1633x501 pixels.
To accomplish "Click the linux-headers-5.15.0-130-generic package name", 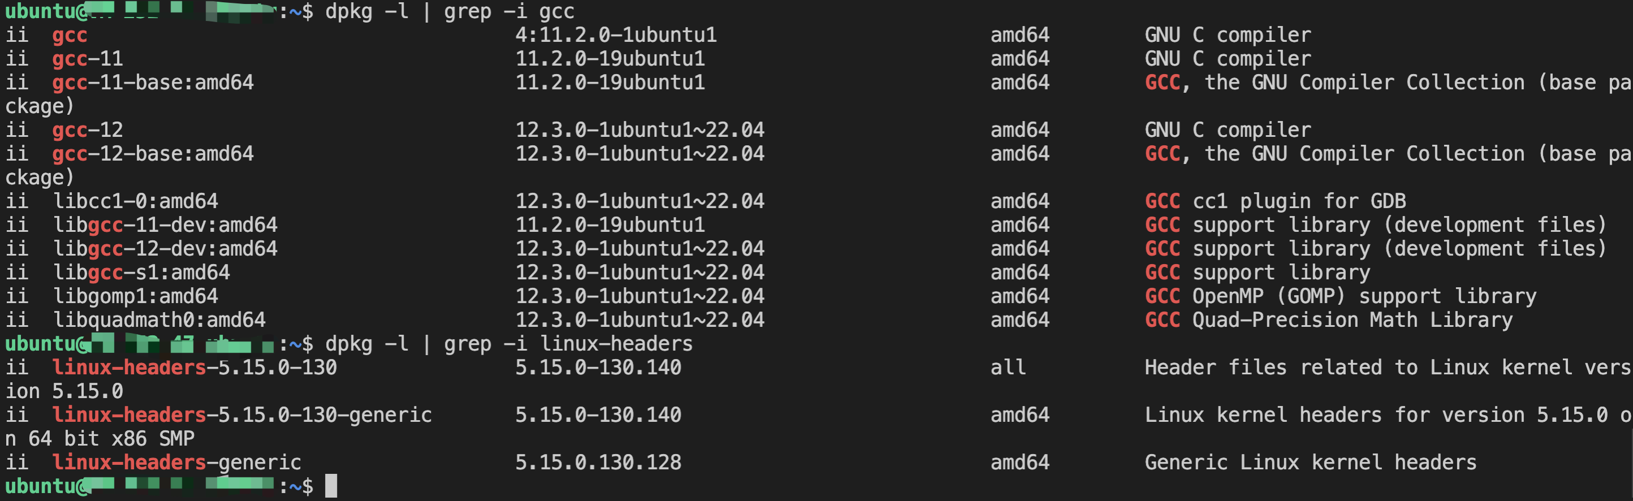I will click(x=241, y=414).
